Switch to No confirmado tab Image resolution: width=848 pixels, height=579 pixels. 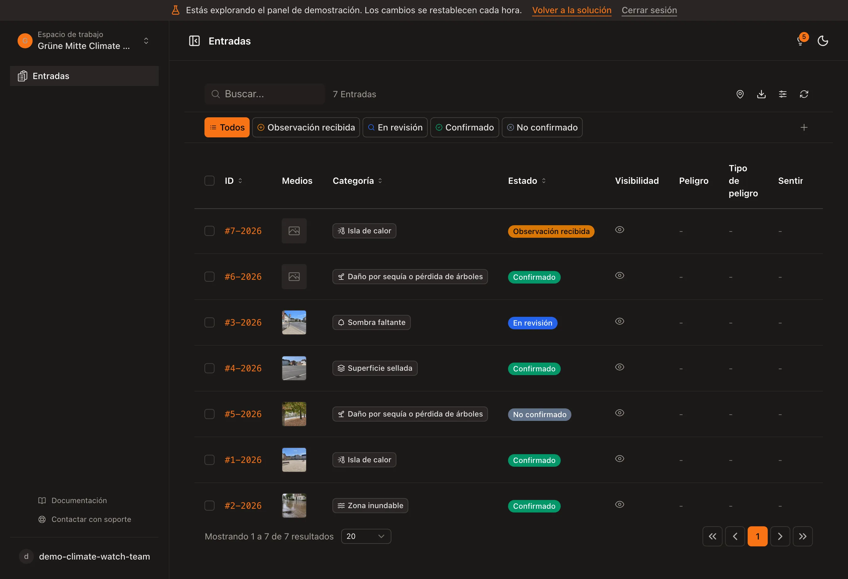pos(542,127)
